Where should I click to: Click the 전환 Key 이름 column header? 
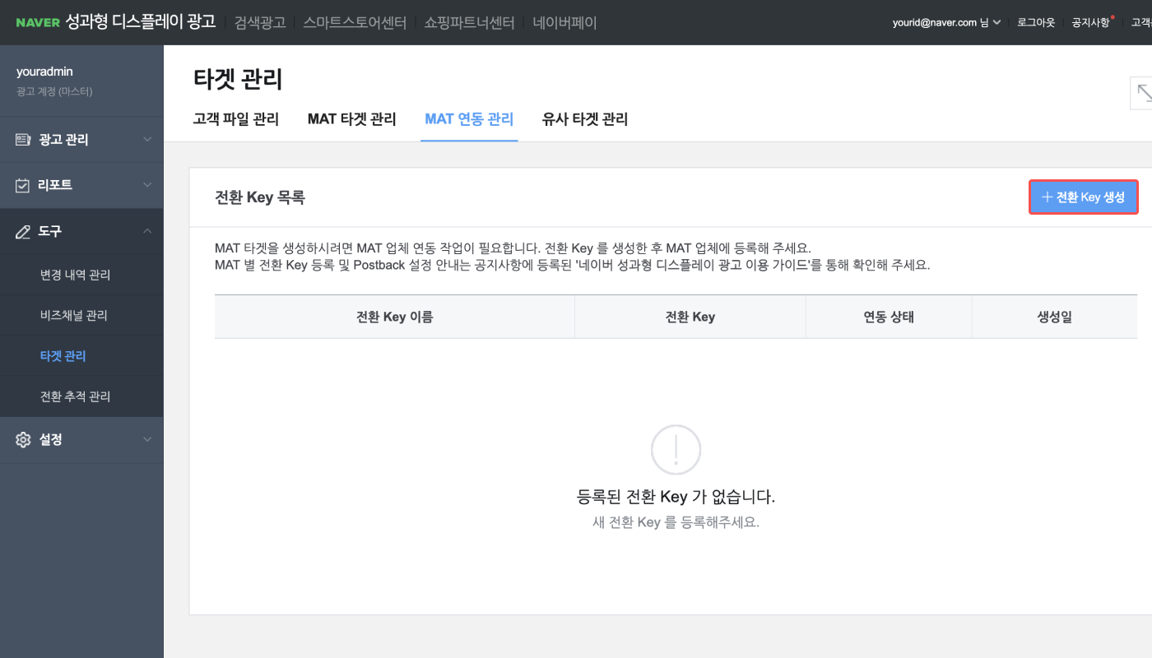tap(395, 317)
